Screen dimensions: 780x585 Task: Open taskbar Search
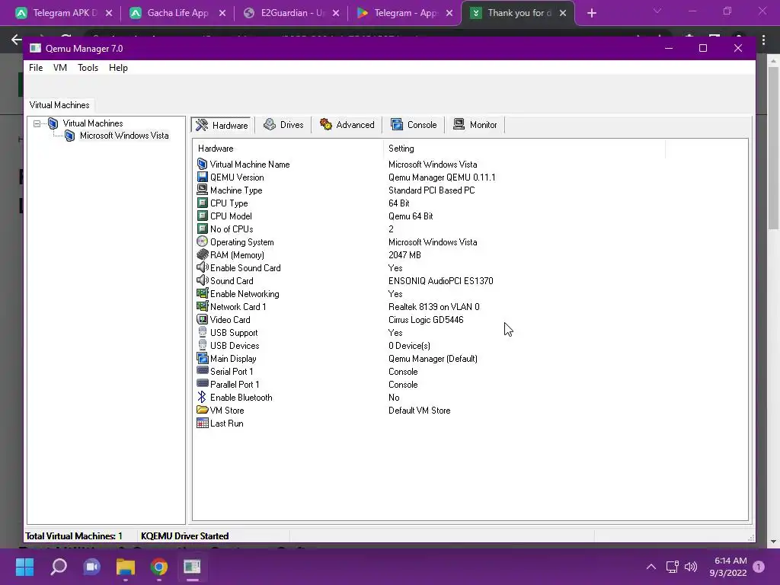coord(59,566)
